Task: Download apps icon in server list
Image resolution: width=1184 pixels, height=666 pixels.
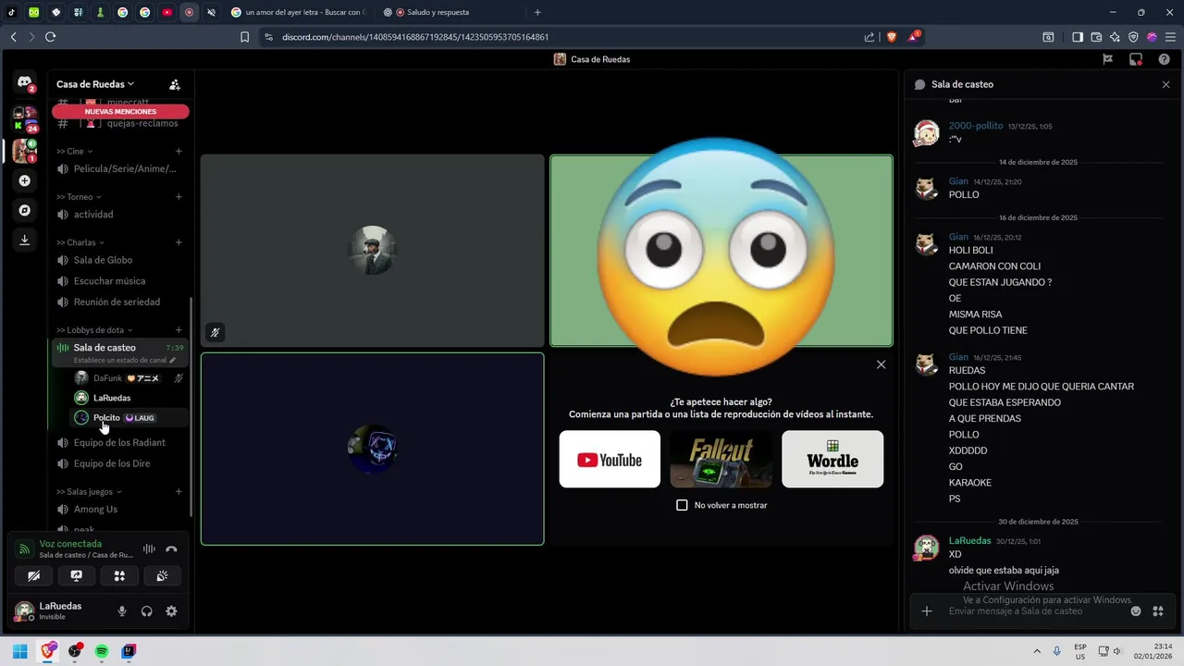Action: coord(25,240)
